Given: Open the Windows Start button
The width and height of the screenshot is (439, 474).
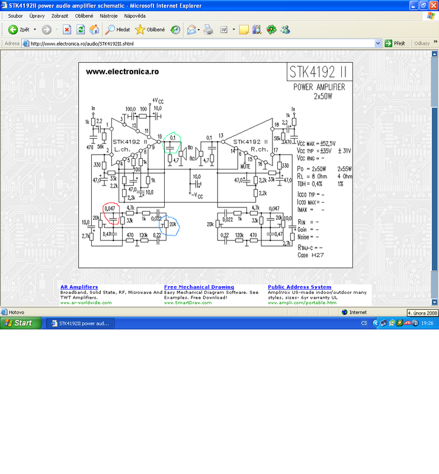Looking at the screenshot, I should click(21, 323).
